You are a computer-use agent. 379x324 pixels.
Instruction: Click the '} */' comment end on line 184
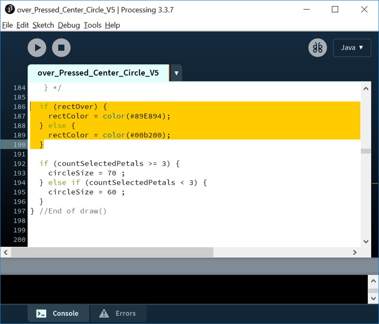pyautogui.click(x=53, y=87)
